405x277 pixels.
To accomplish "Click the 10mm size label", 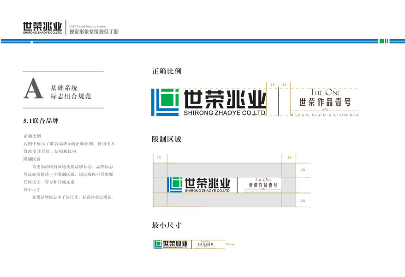I will pyautogui.click(x=230, y=244).
